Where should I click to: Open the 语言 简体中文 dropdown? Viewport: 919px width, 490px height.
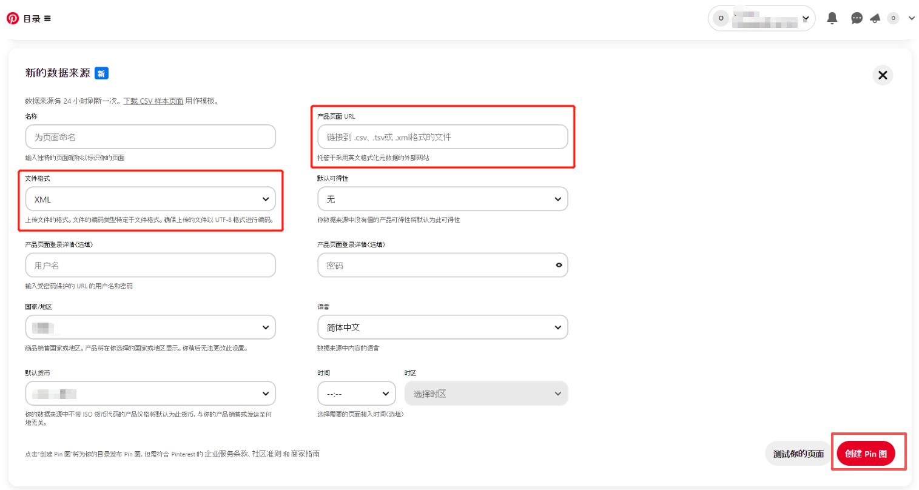pyautogui.click(x=442, y=327)
